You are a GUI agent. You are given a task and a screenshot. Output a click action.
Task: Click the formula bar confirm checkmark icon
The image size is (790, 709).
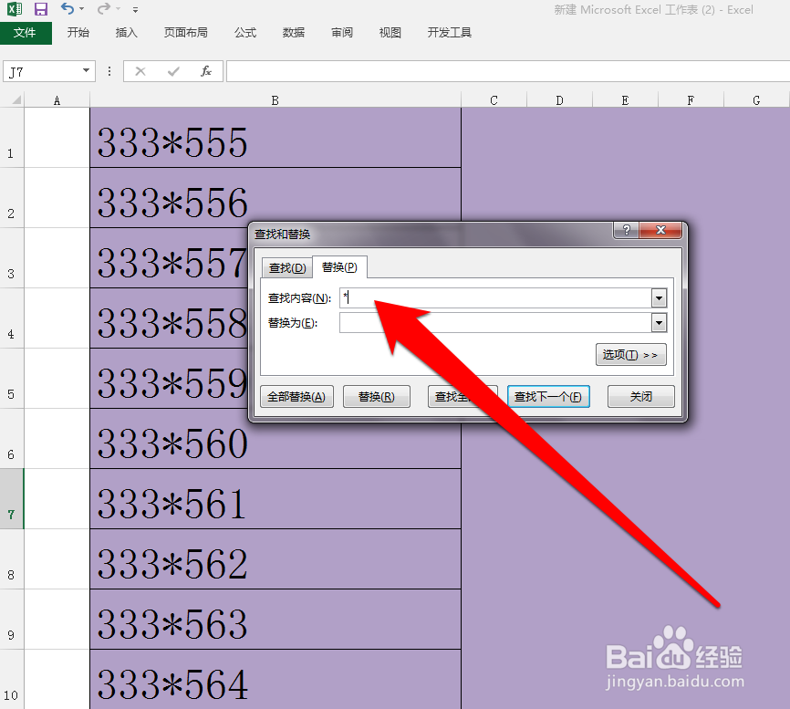[x=173, y=71]
